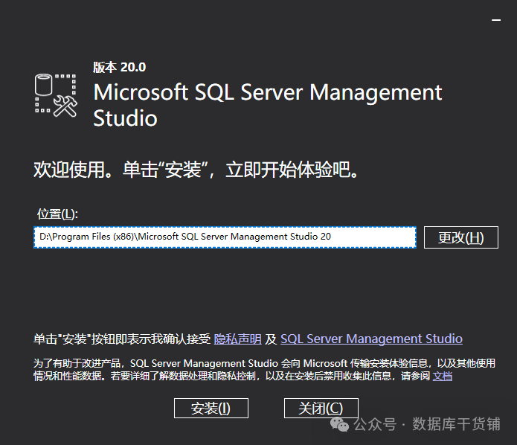Open the 隐私声明 privacy statement link
Image resolution: width=517 pixels, height=445 pixels.
pos(237,339)
